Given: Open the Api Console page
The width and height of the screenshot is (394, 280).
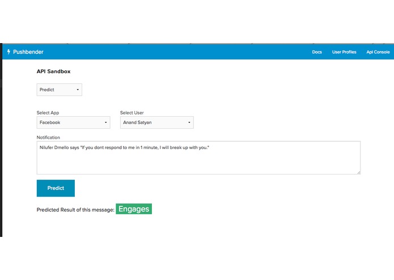Looking at the screenshot, I should tap(378, 52).
